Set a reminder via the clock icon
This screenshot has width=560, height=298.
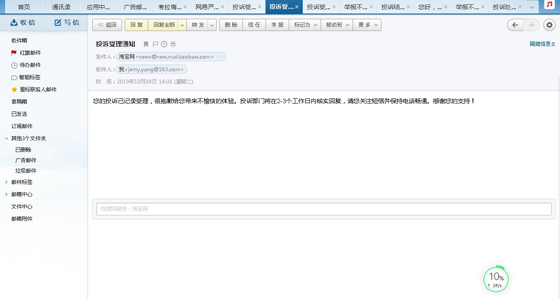click(164, 44)
